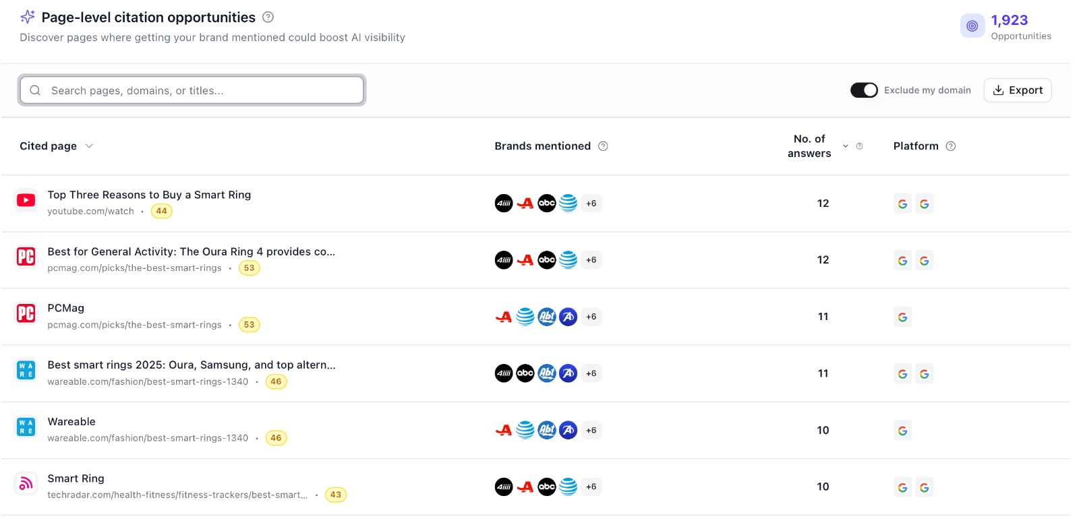Click the Platform column help icon
This screenshot has width=1079, height=525.
pyautogui.click(x=951, y=146)
